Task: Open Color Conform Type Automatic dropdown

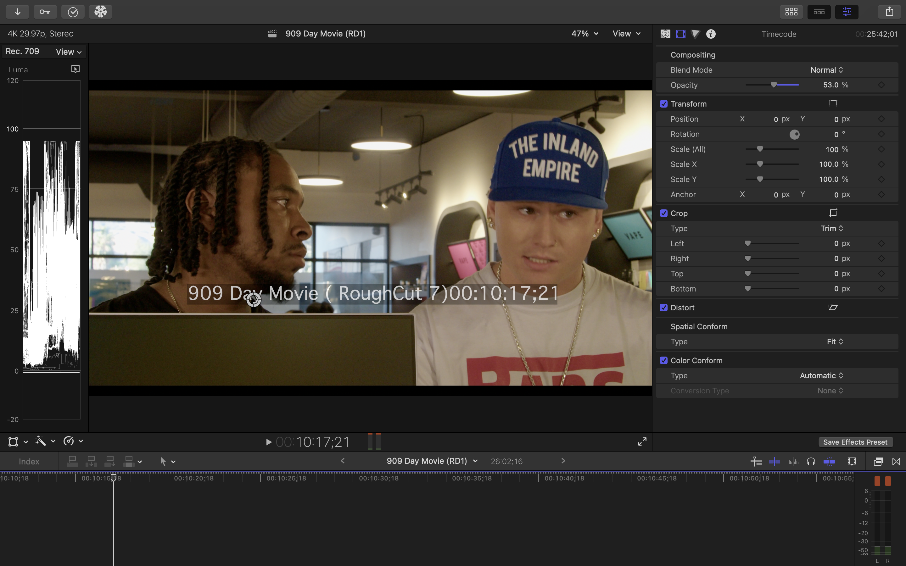Action: click(821, 375)
